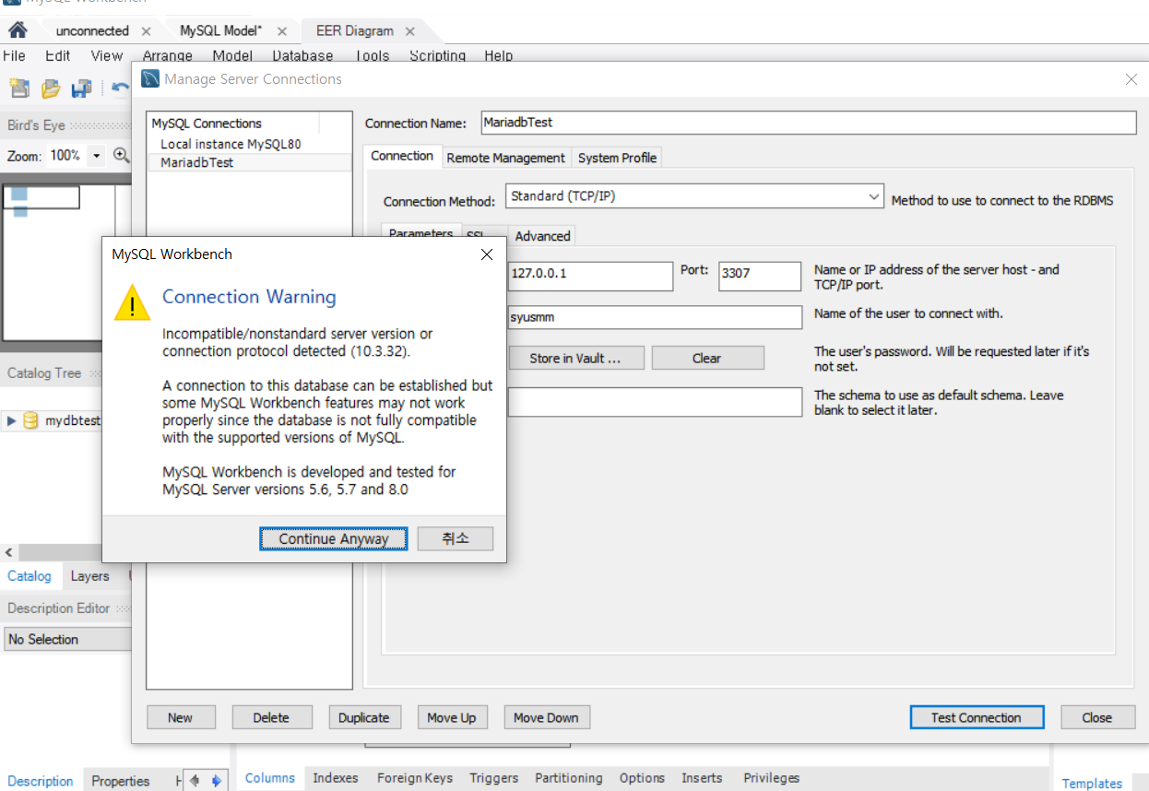Open the Inserts tab
Screen dimensions: 1149x791
[x=702, y=778]
